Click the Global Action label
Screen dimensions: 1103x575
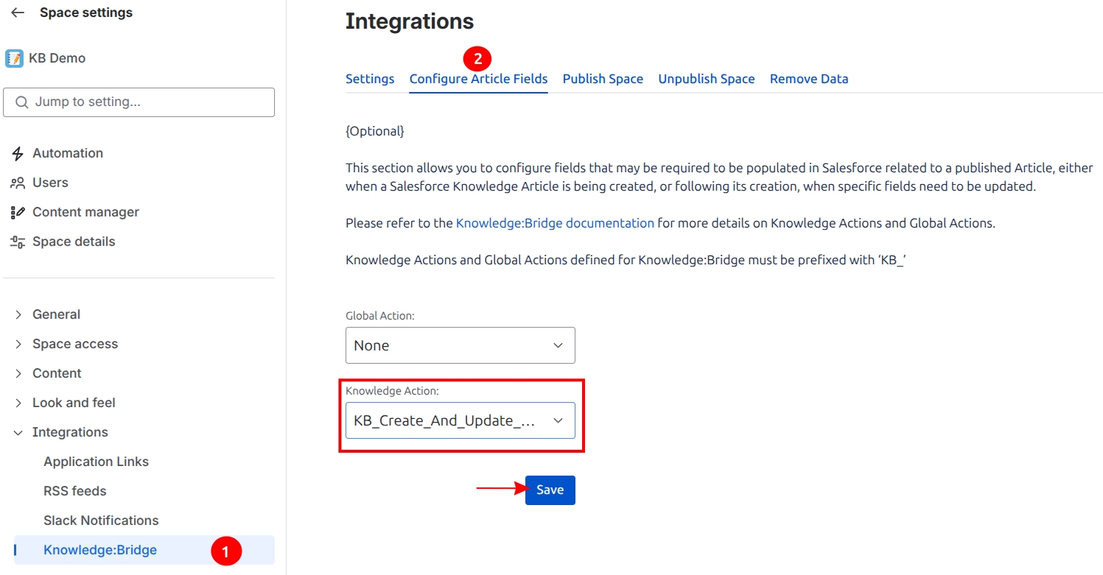click(380, 315)
